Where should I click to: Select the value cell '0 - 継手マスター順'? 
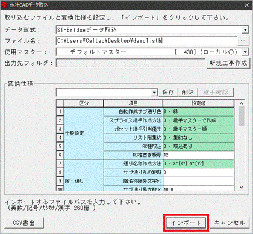pos(198,129)
